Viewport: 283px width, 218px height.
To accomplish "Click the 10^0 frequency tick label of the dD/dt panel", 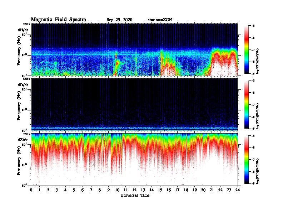I will (24, 110).
